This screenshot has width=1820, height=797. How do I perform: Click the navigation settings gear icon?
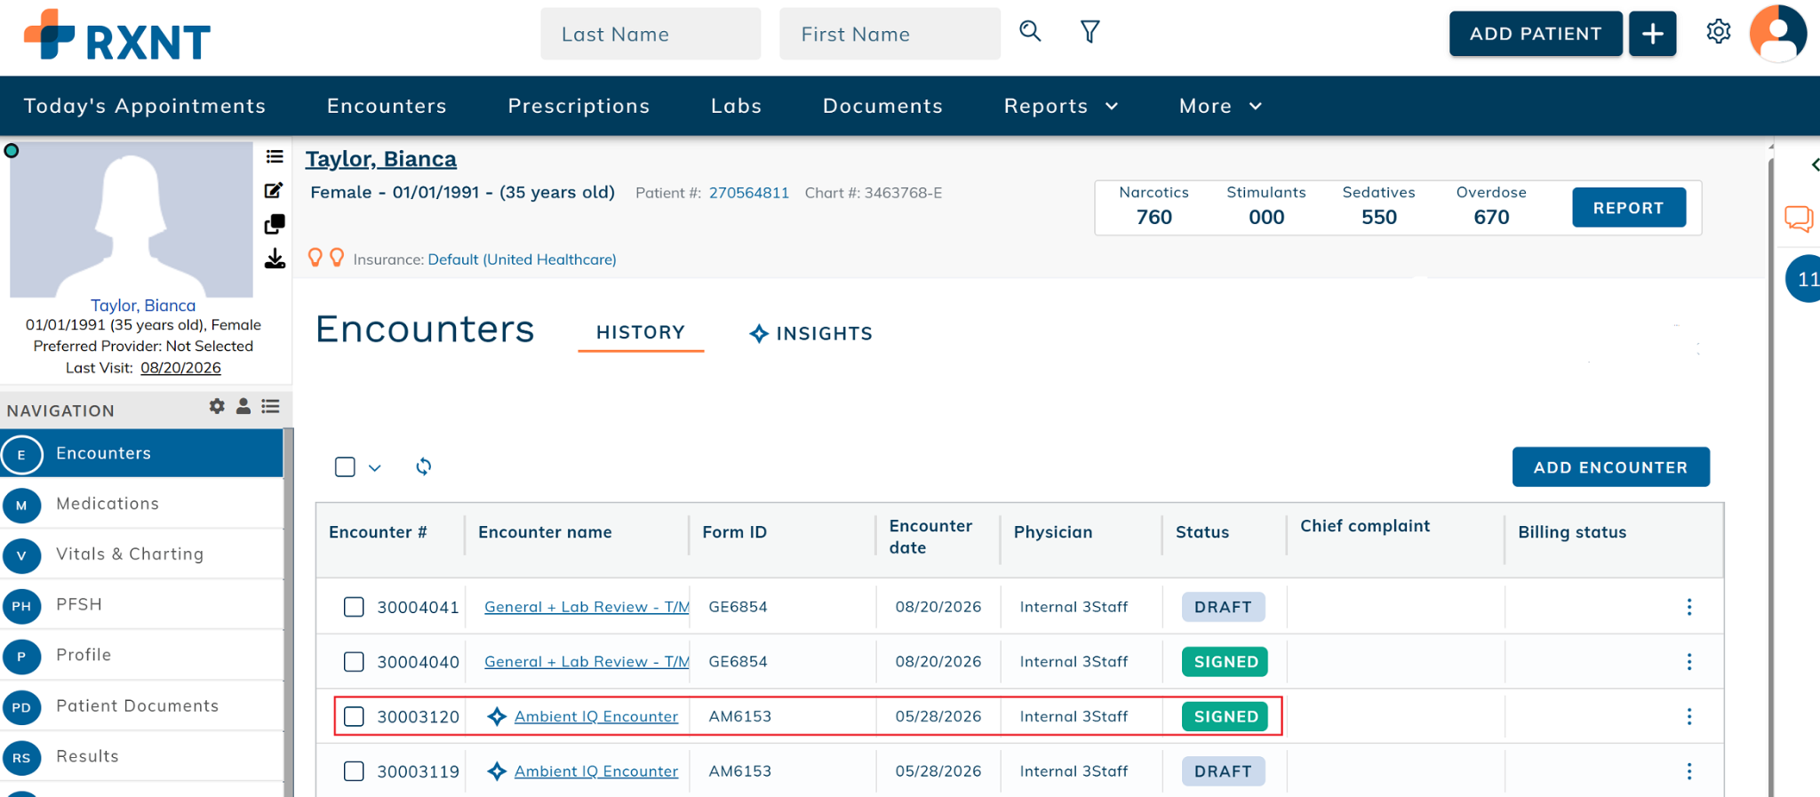pyautogui.click(x=217, y=406)
